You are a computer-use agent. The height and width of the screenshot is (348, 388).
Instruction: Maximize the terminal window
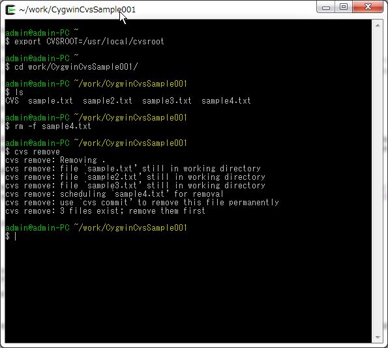click(344, 7)
